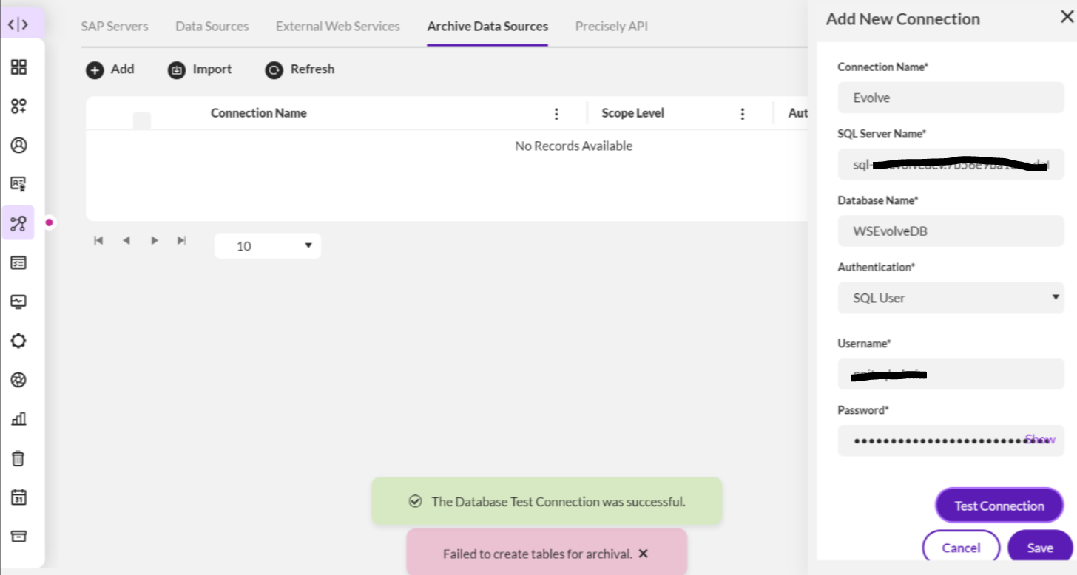1077x575 pixels.
Task: Open Connection Name column options menu
Action: click(556, 114)
